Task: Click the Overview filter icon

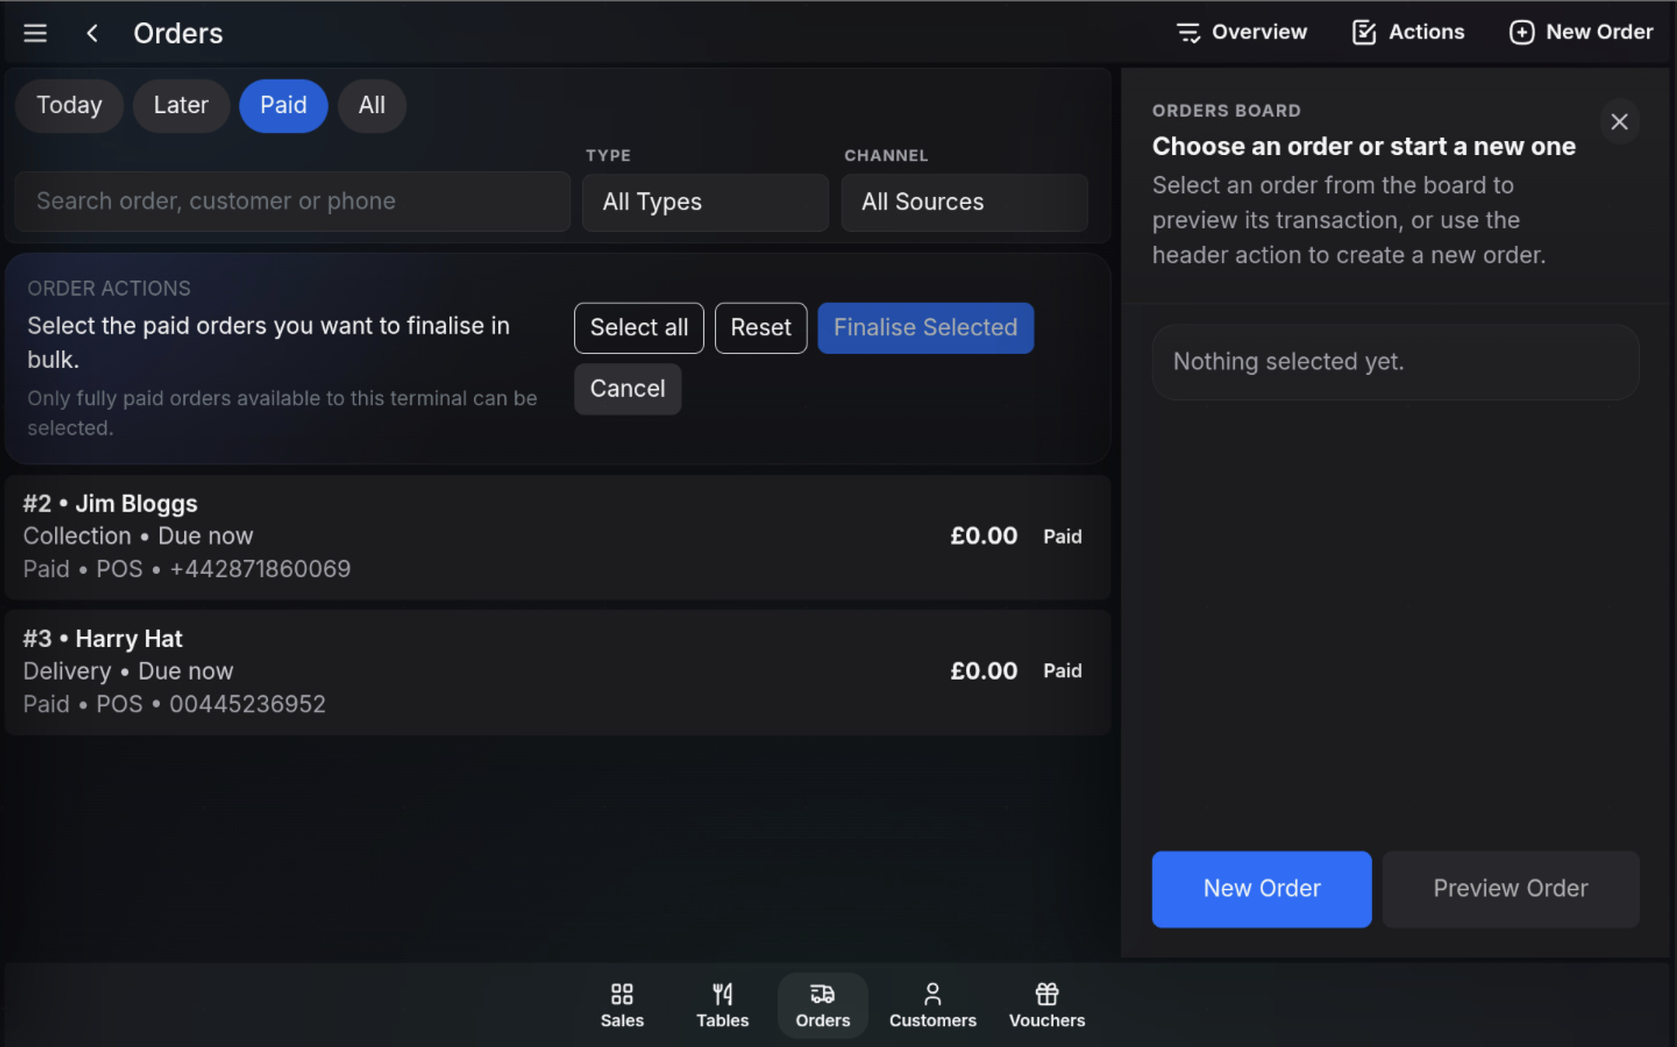Action: 1187,32
